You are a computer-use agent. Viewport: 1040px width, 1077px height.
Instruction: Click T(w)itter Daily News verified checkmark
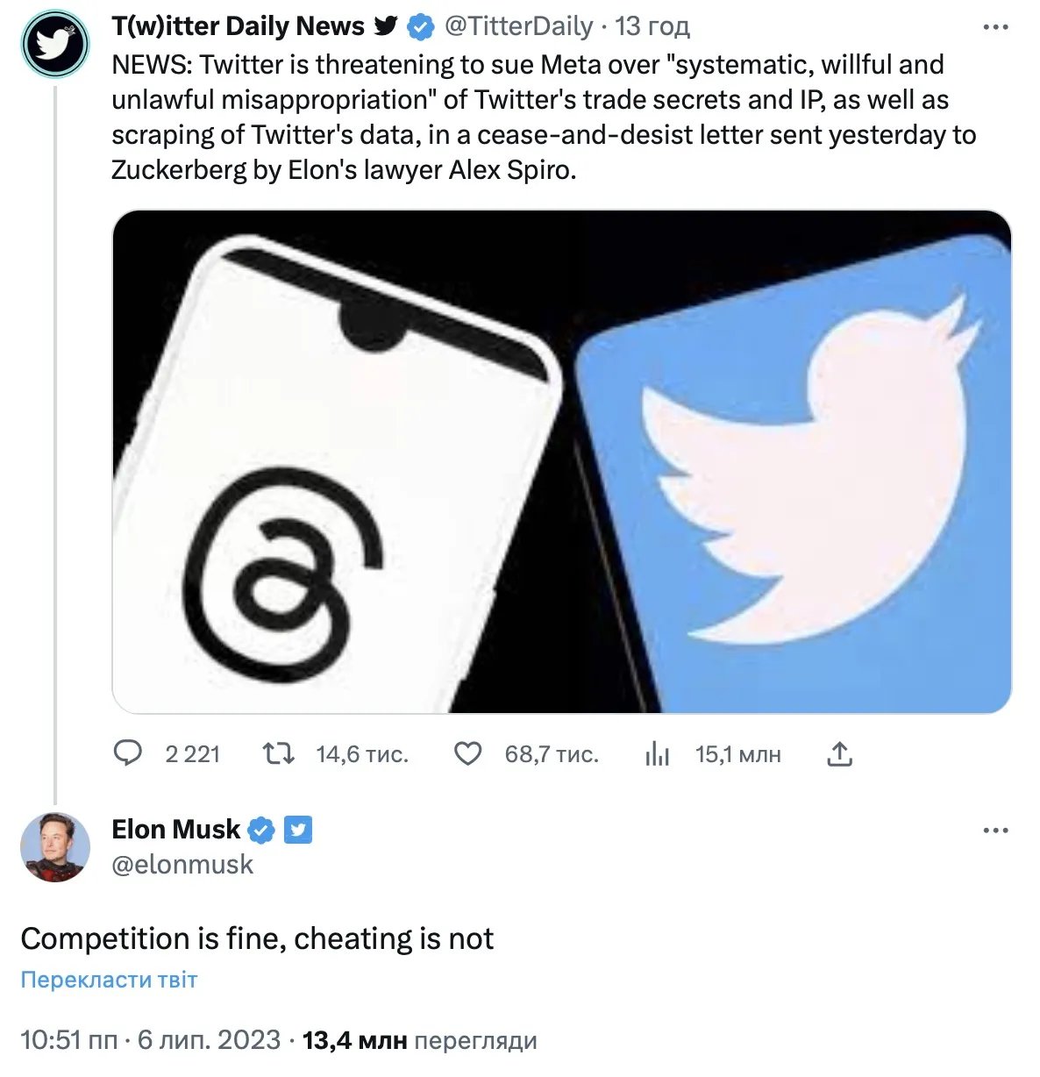[x=421, y=27]
